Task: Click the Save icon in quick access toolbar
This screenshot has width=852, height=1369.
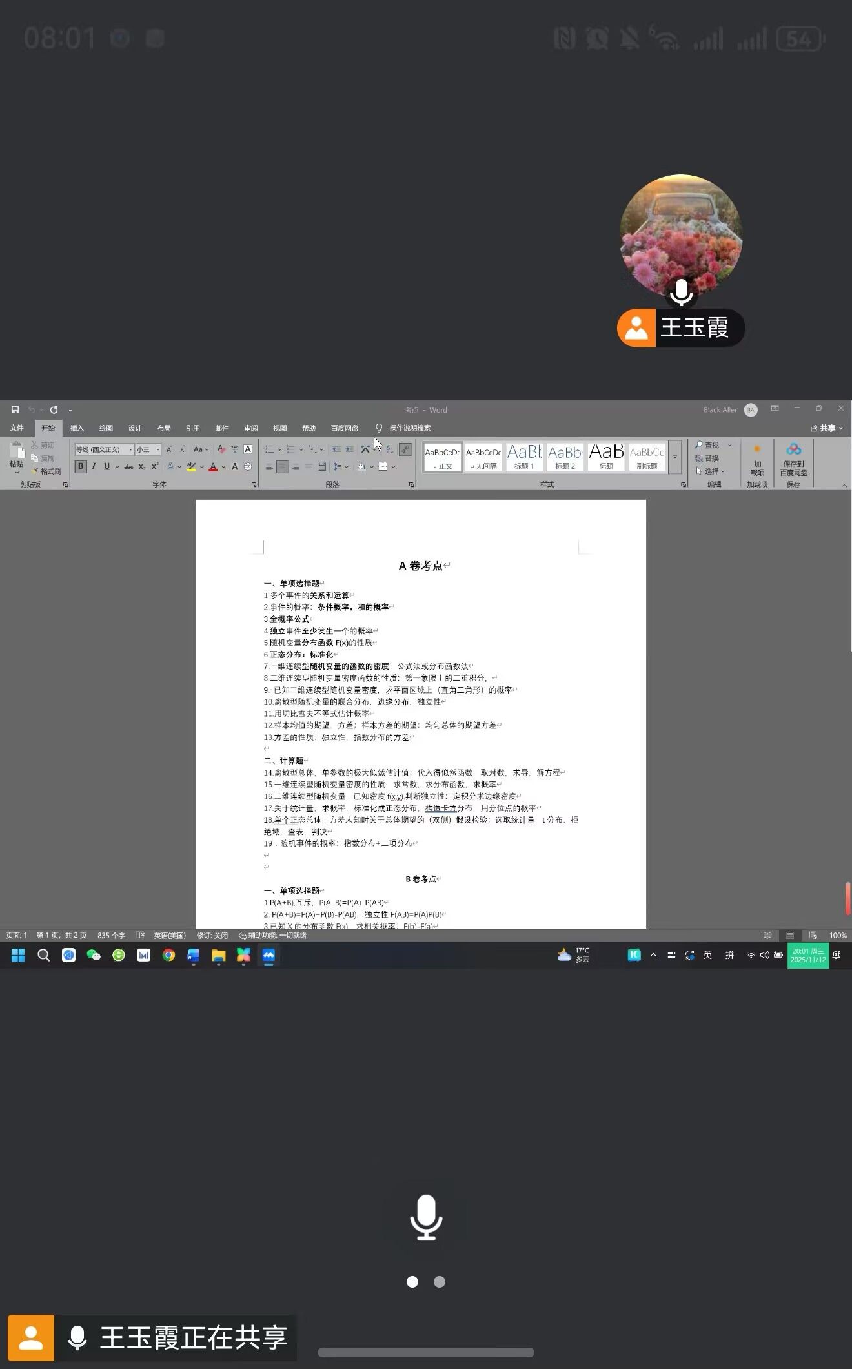Action: click(x=15, y=410)
